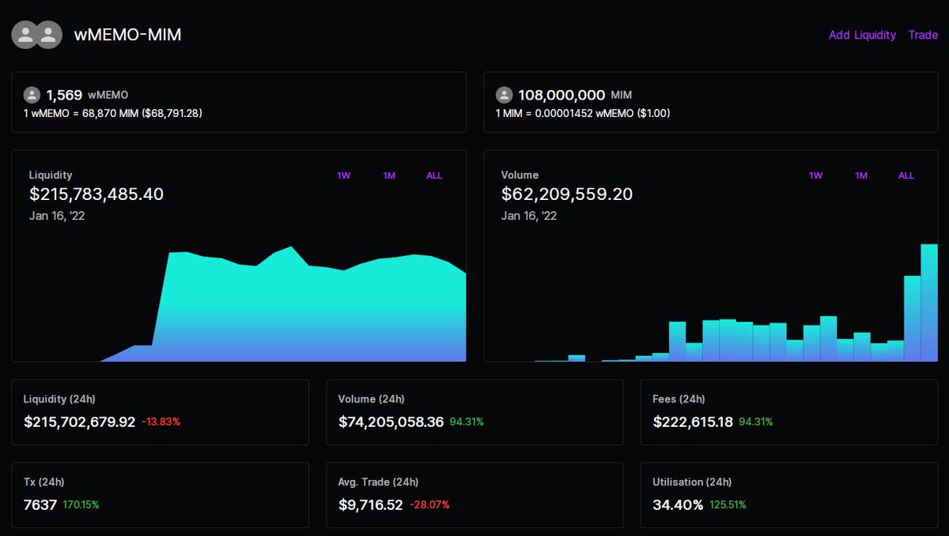Select 1M range on Liquidity chart
The height and width of the screenshot is (536, 949).
(389, 176)
